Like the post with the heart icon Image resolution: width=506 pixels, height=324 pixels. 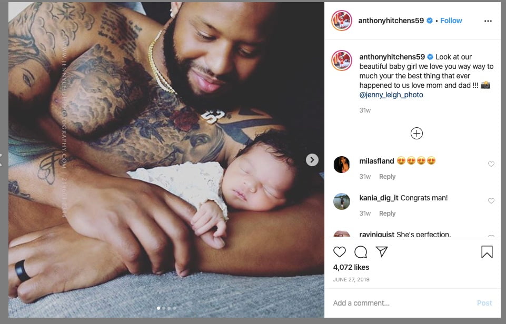tap(340, 252)
